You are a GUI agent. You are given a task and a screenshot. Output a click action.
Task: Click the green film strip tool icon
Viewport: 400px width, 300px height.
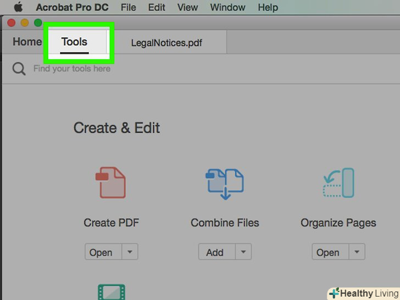(x=112, y=292)
